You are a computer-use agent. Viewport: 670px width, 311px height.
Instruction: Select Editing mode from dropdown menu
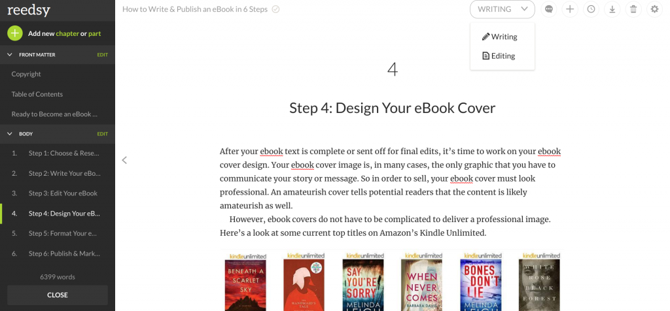[499, 56]
